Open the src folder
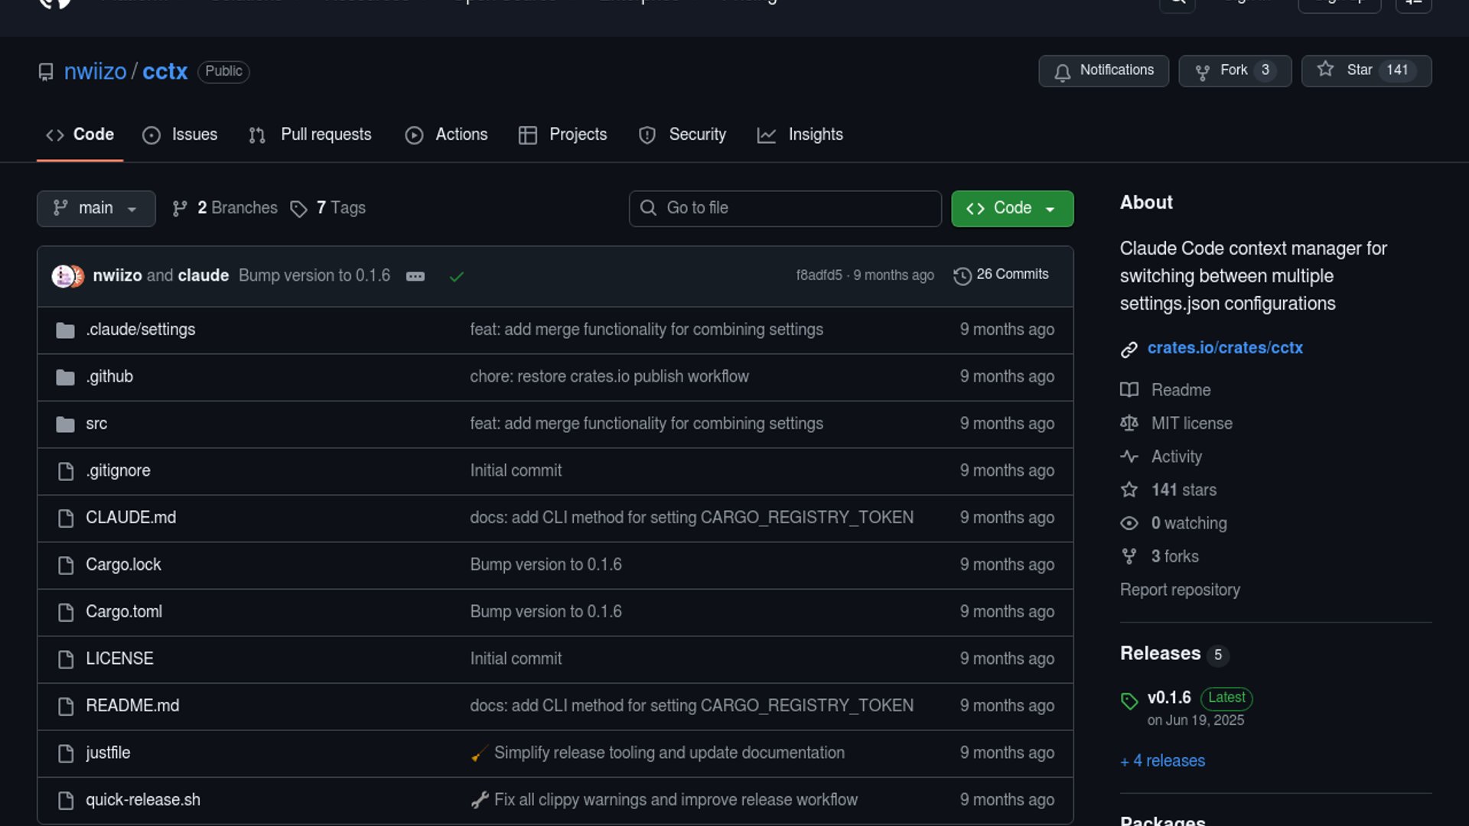 pyautogui.click(x=96, y=424)
